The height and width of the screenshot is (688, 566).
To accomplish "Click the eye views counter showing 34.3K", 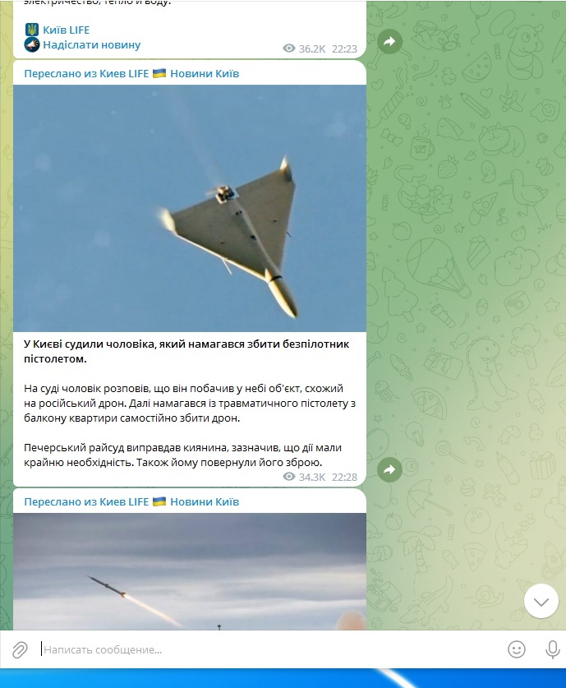I will 304,477.
